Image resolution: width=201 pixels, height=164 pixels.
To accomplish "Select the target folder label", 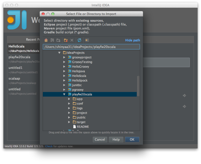I will coord(81,122).
